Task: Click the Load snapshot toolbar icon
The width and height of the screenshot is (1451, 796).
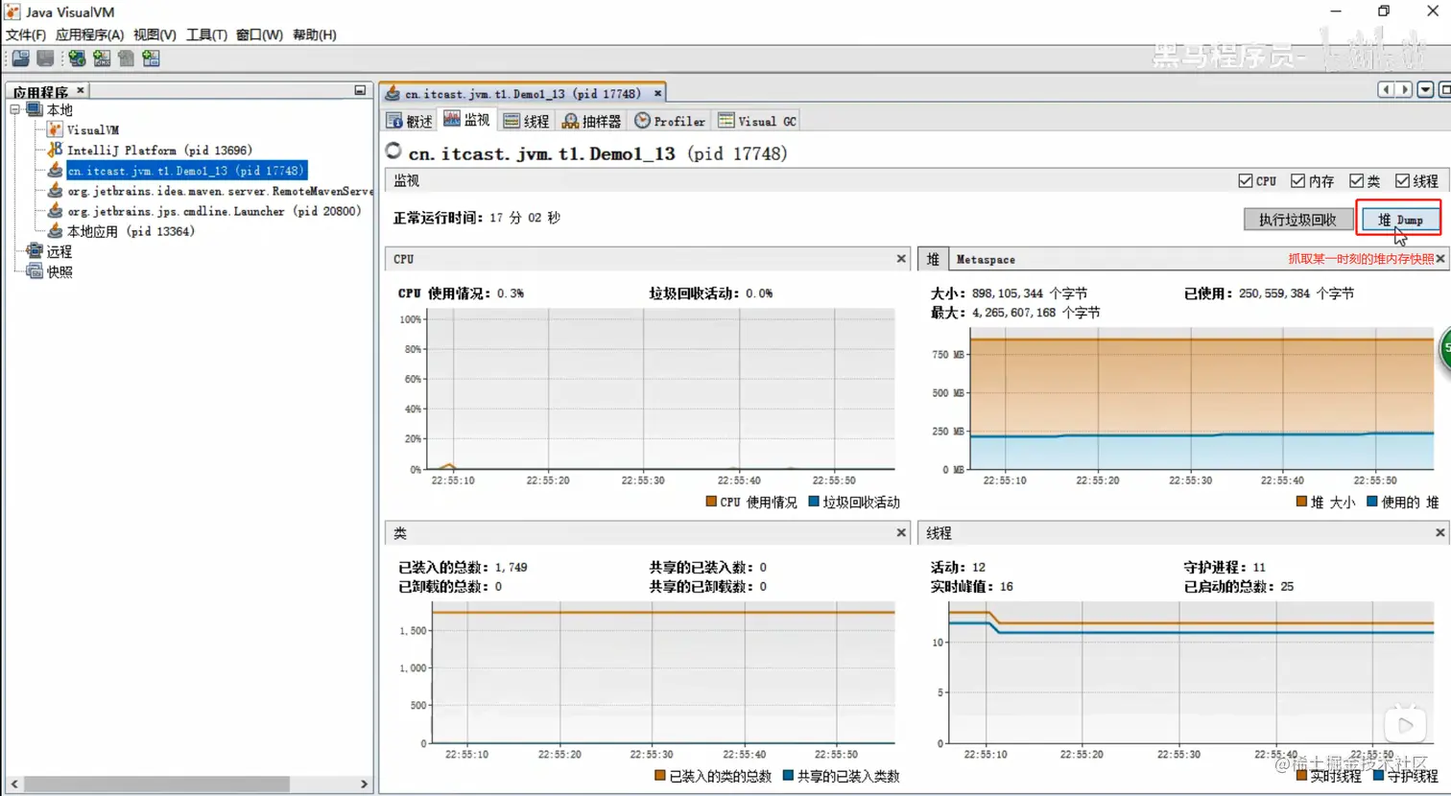Action: [20, 59]
